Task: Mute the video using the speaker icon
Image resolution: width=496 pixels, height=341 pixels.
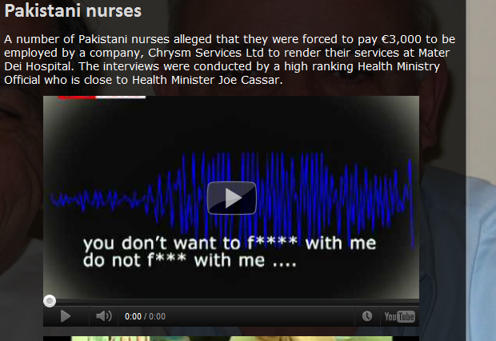Action: 103,316
